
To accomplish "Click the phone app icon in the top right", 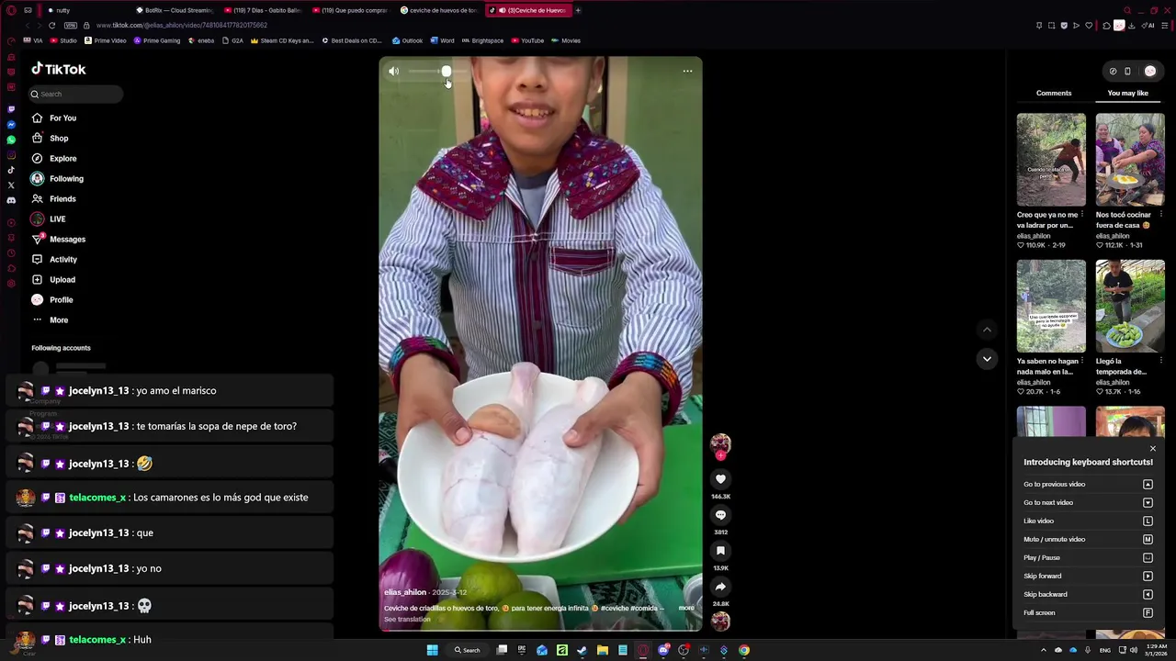I will tap(1127, 71).
